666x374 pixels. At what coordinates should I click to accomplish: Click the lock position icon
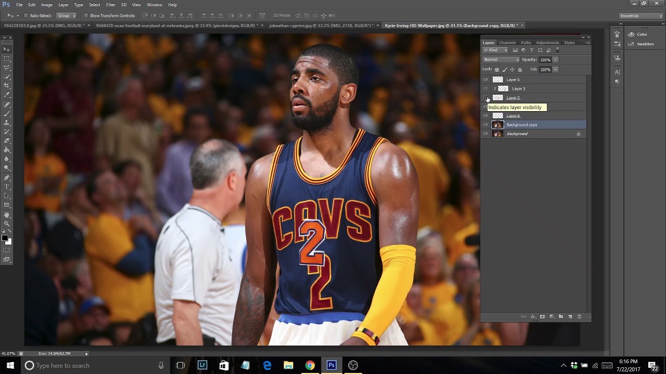tap(512, 70)
